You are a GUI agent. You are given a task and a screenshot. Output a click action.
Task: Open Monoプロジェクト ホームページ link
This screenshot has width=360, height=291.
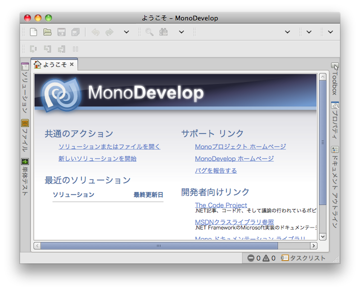point(240,146)
